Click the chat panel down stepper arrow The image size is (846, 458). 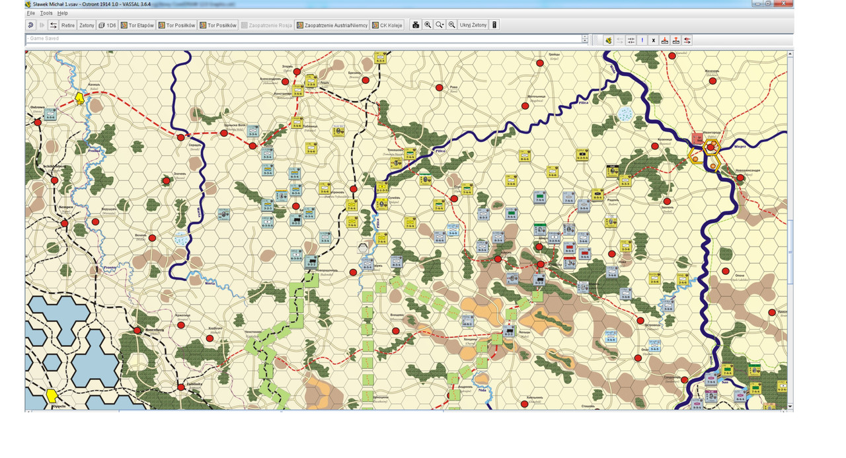585,42
